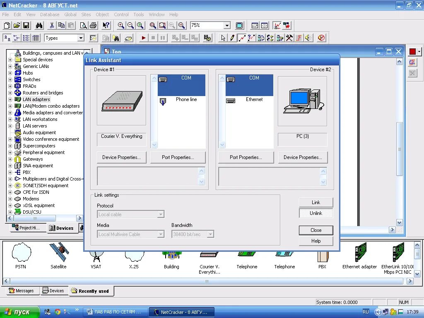Click the red color swatch
424x318 pixels.
(412, 51)
